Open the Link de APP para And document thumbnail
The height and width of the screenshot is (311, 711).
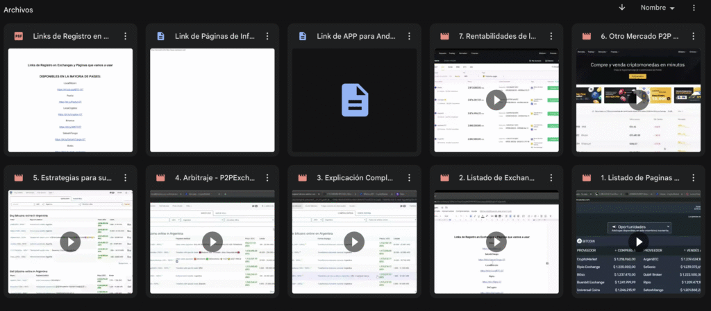pos(354,100)
